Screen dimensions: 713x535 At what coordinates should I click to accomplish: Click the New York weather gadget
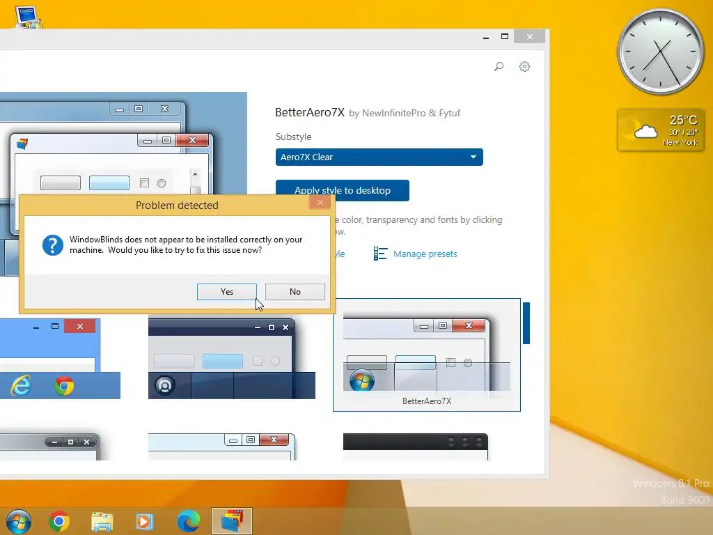pyautogui.click(x=661, y=130)
